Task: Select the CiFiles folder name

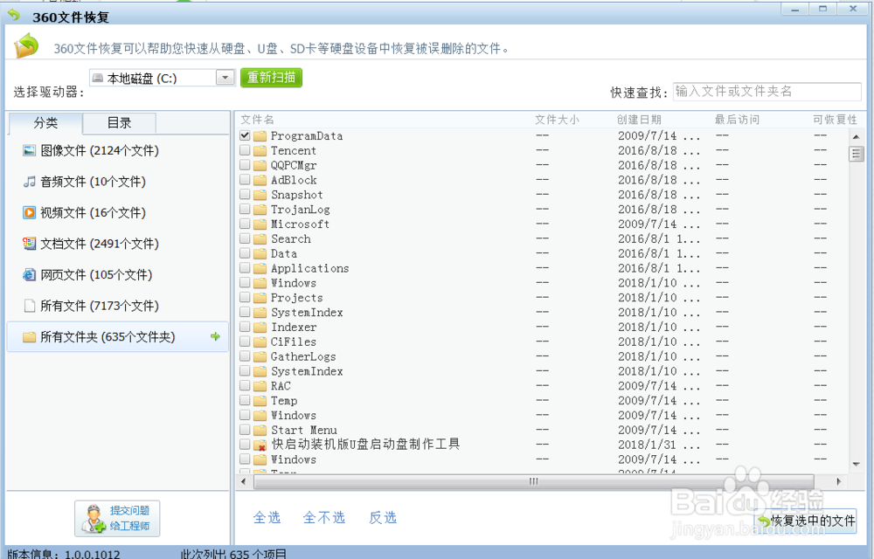Action: coord(293,342)
